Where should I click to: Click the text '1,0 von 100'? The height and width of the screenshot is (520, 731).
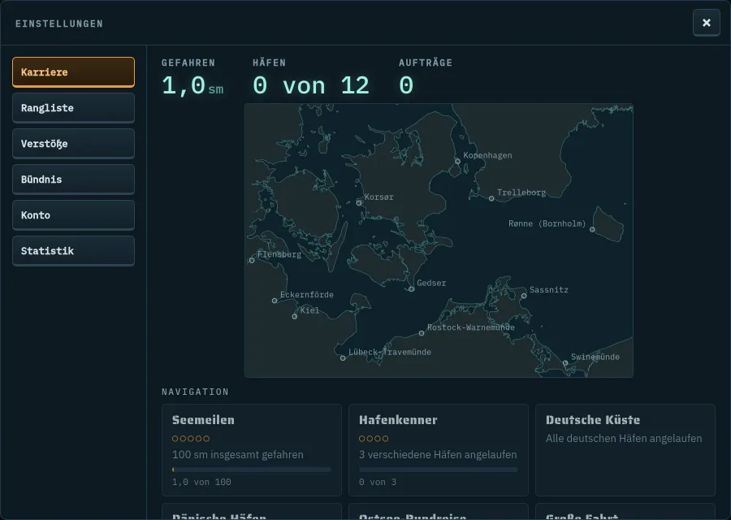click(201, 482)
